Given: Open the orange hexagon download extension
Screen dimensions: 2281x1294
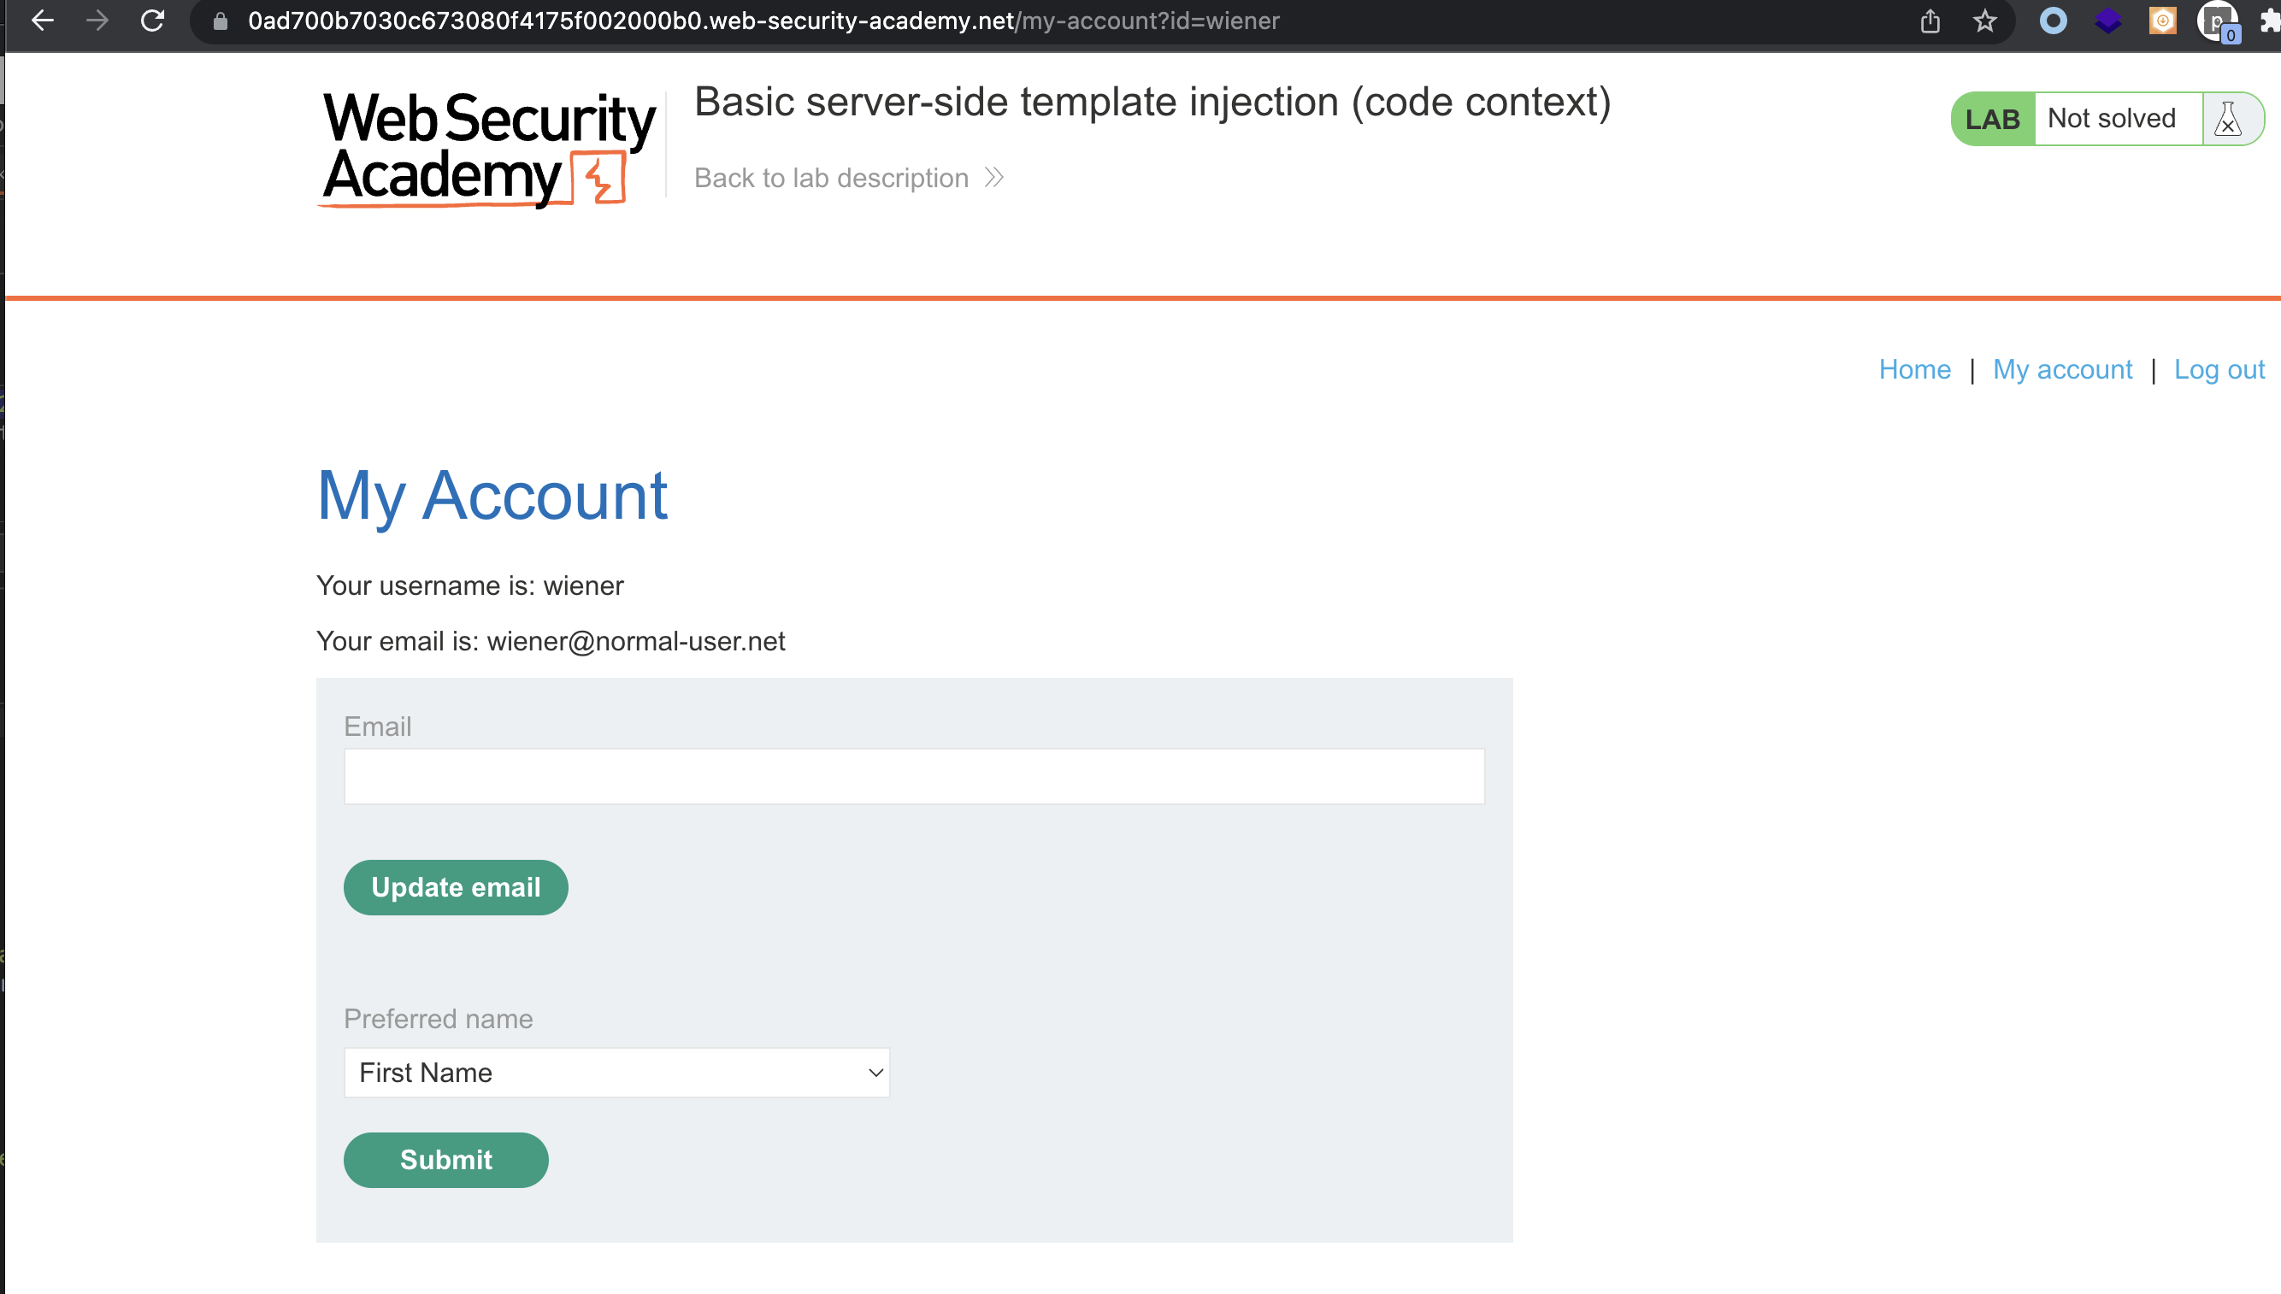Looking at the screenshot, I should coord(2162,21).
